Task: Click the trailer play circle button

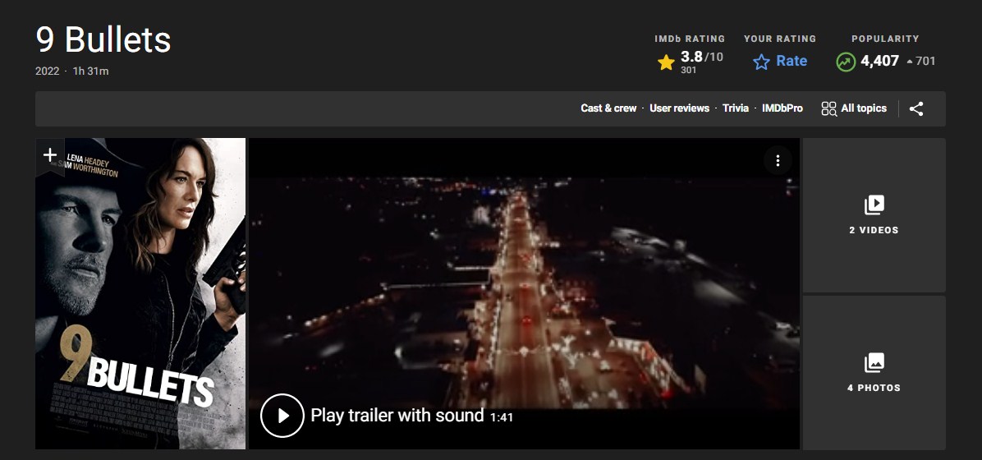Action: point(282,415)
